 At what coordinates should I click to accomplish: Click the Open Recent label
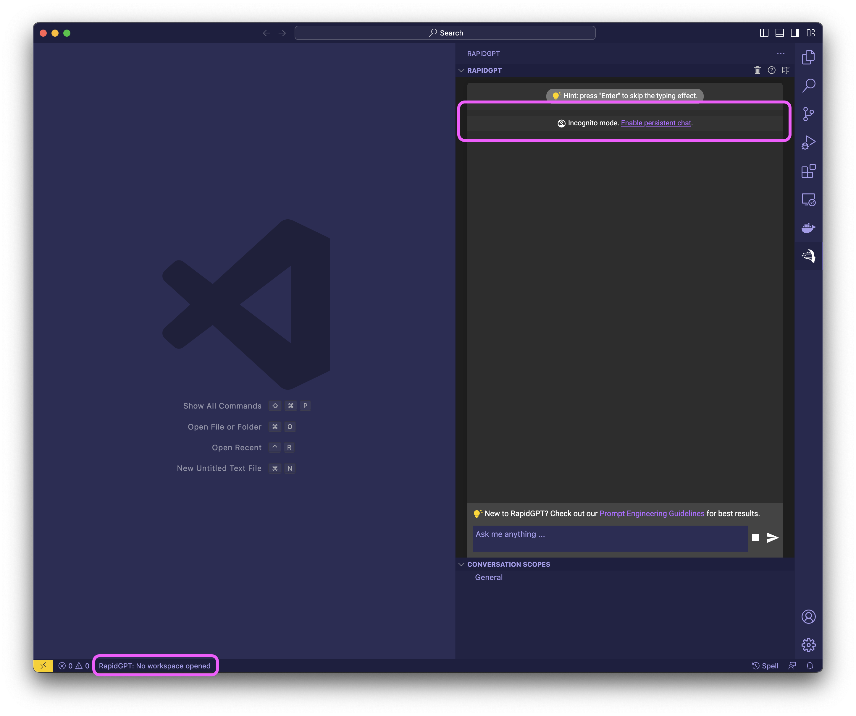237,448
